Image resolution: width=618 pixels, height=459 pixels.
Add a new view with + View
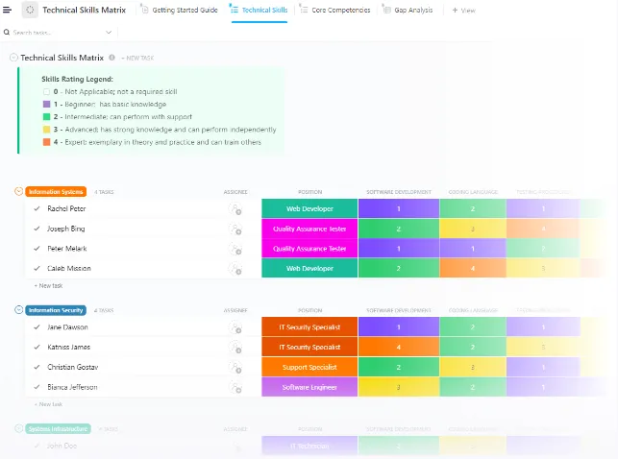[x=463, y=11]
